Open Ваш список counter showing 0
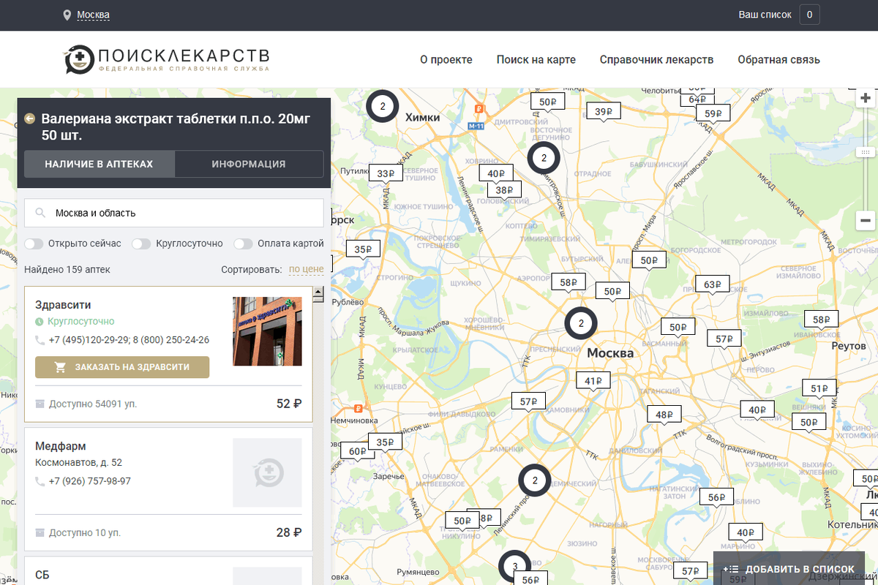 pos(809,15)
